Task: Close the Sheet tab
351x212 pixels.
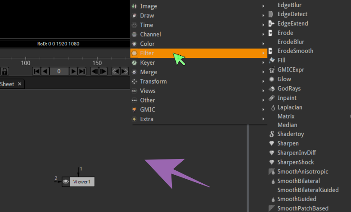Action: coord(20,84)
